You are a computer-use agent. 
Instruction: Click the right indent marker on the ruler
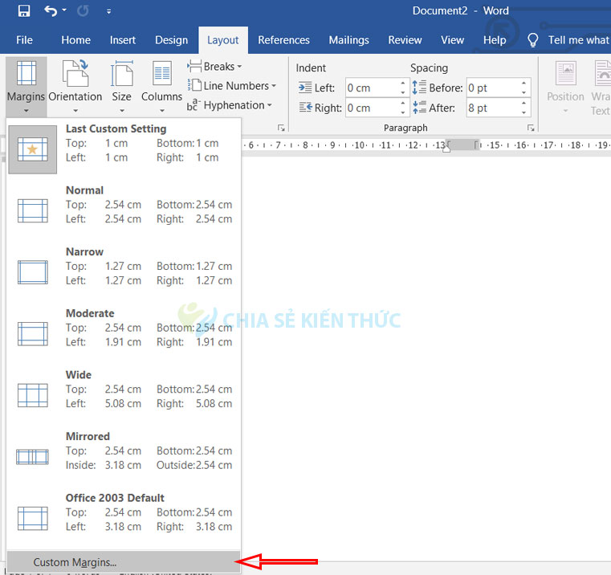tap(446, 148)
